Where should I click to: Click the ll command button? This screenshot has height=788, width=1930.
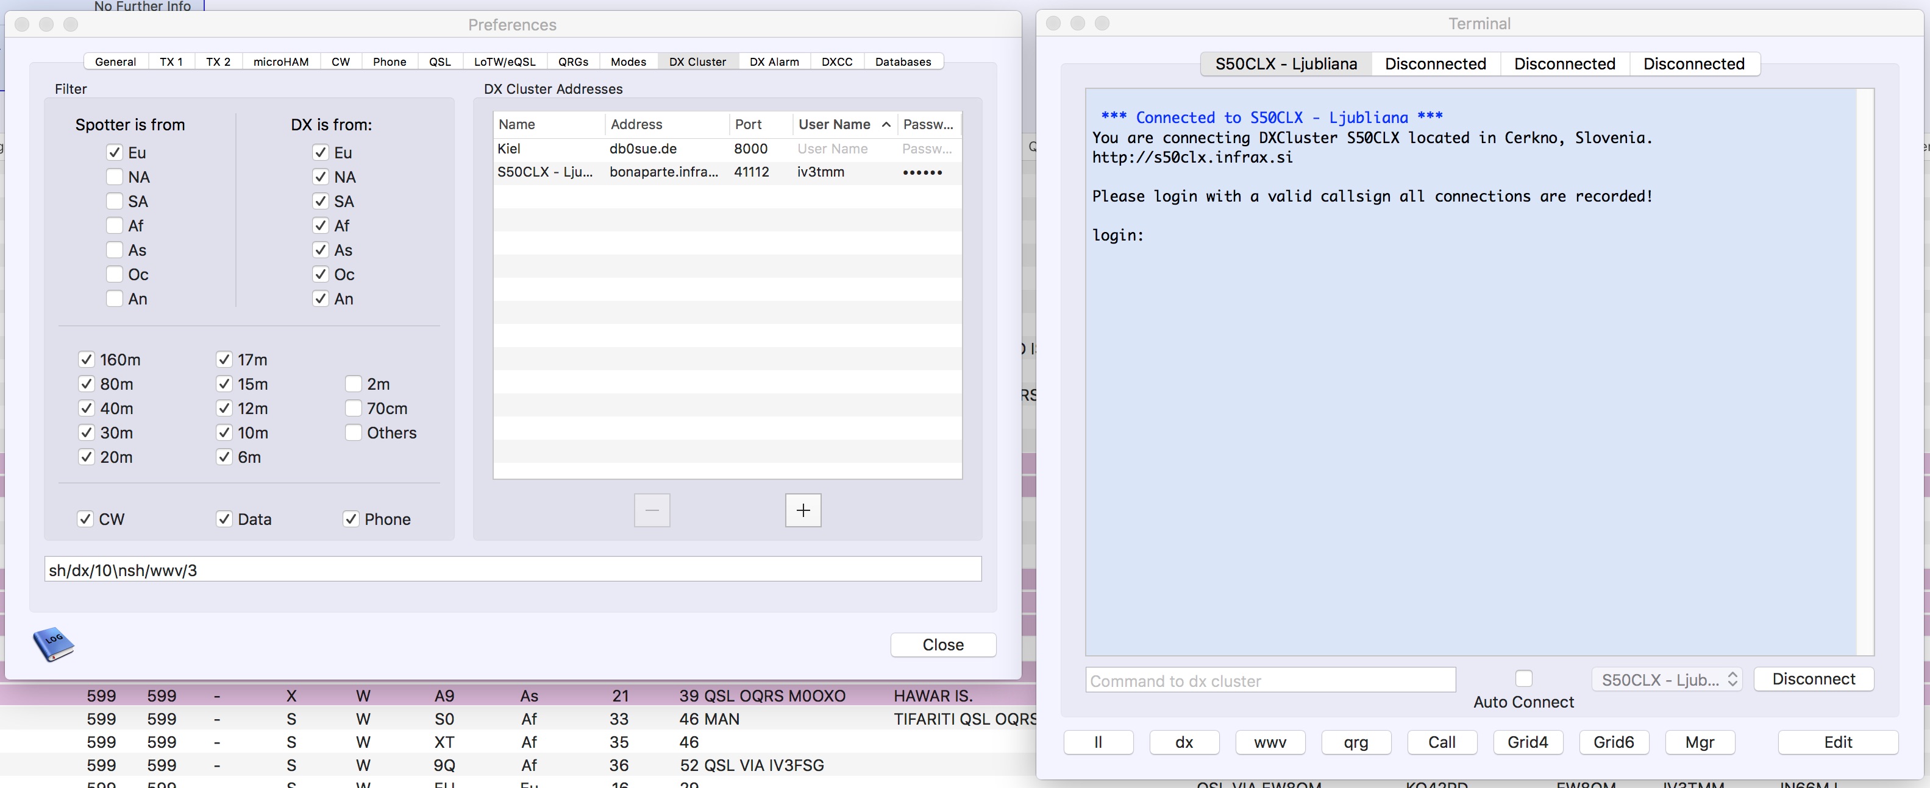pyautogui.click(x=1099, y=742)
